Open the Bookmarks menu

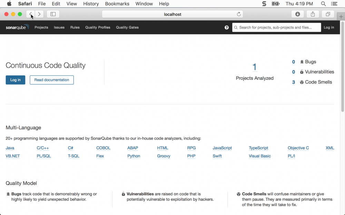click(117, 4)
